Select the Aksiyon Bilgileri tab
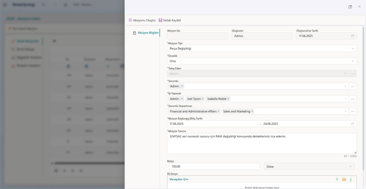The image size is (366, 189). click(146, 33)
